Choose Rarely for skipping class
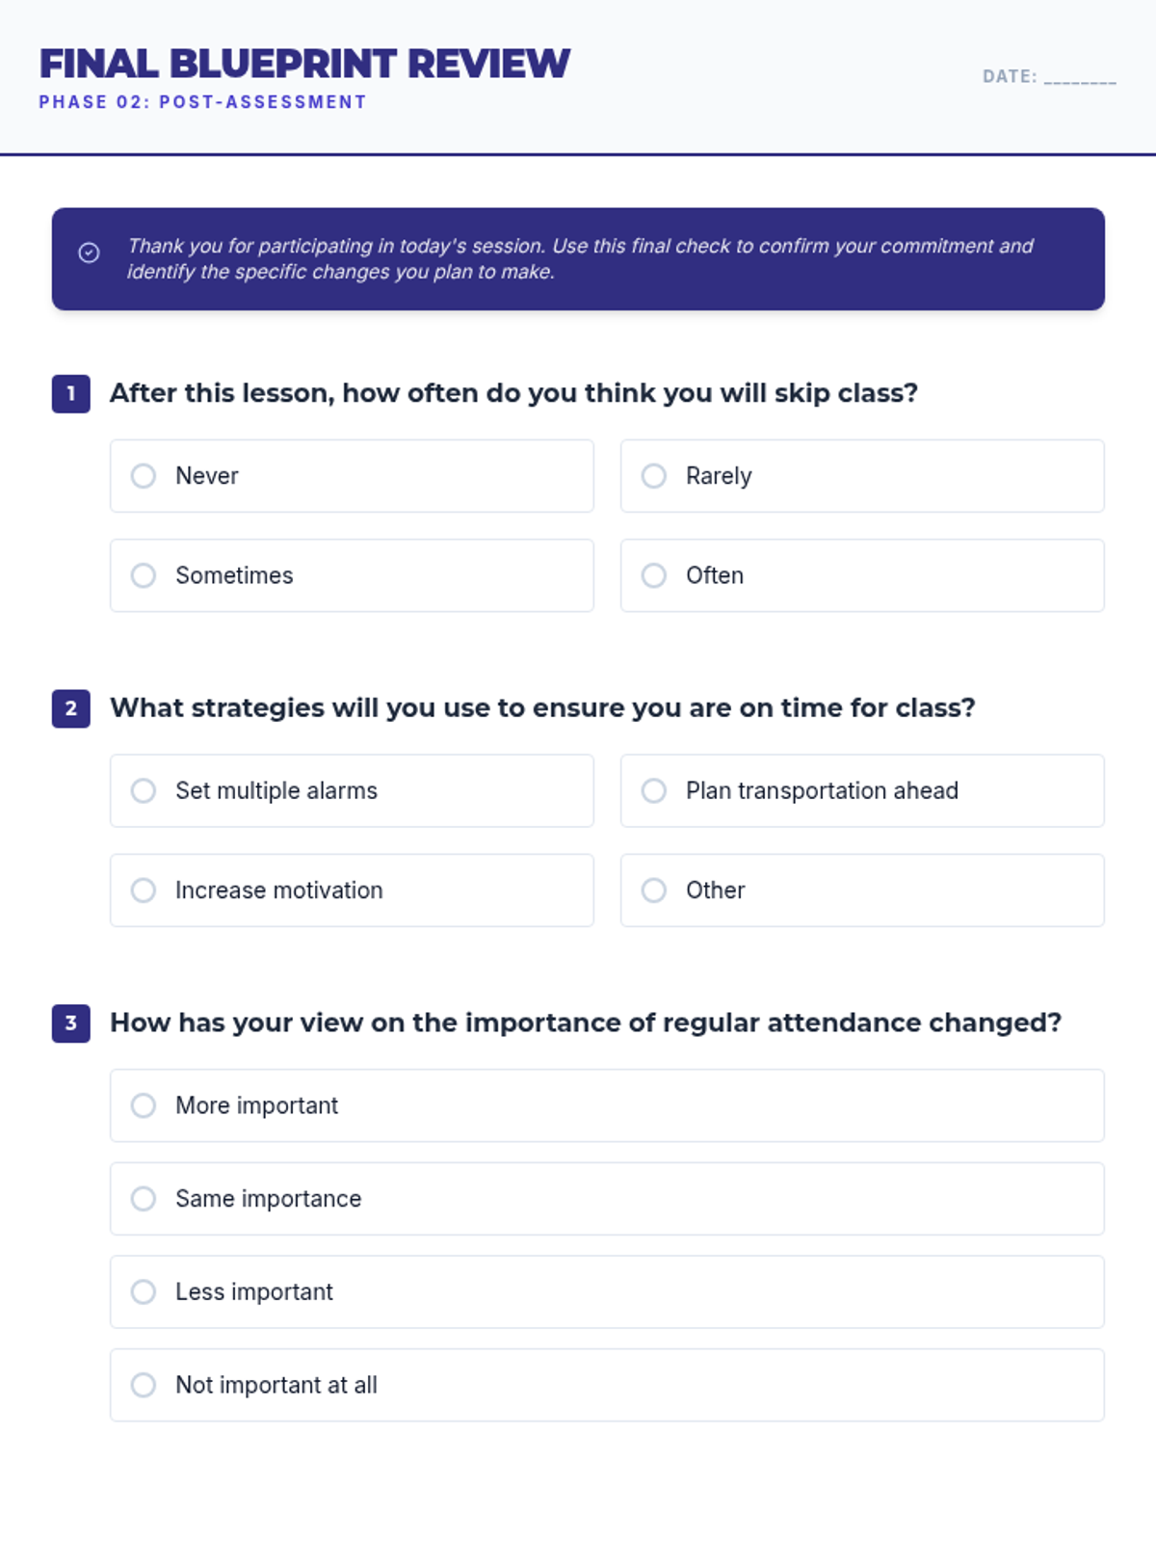Image resolution: width=1156 pixels, height=1542 pixels. click(x=654, y=476)
